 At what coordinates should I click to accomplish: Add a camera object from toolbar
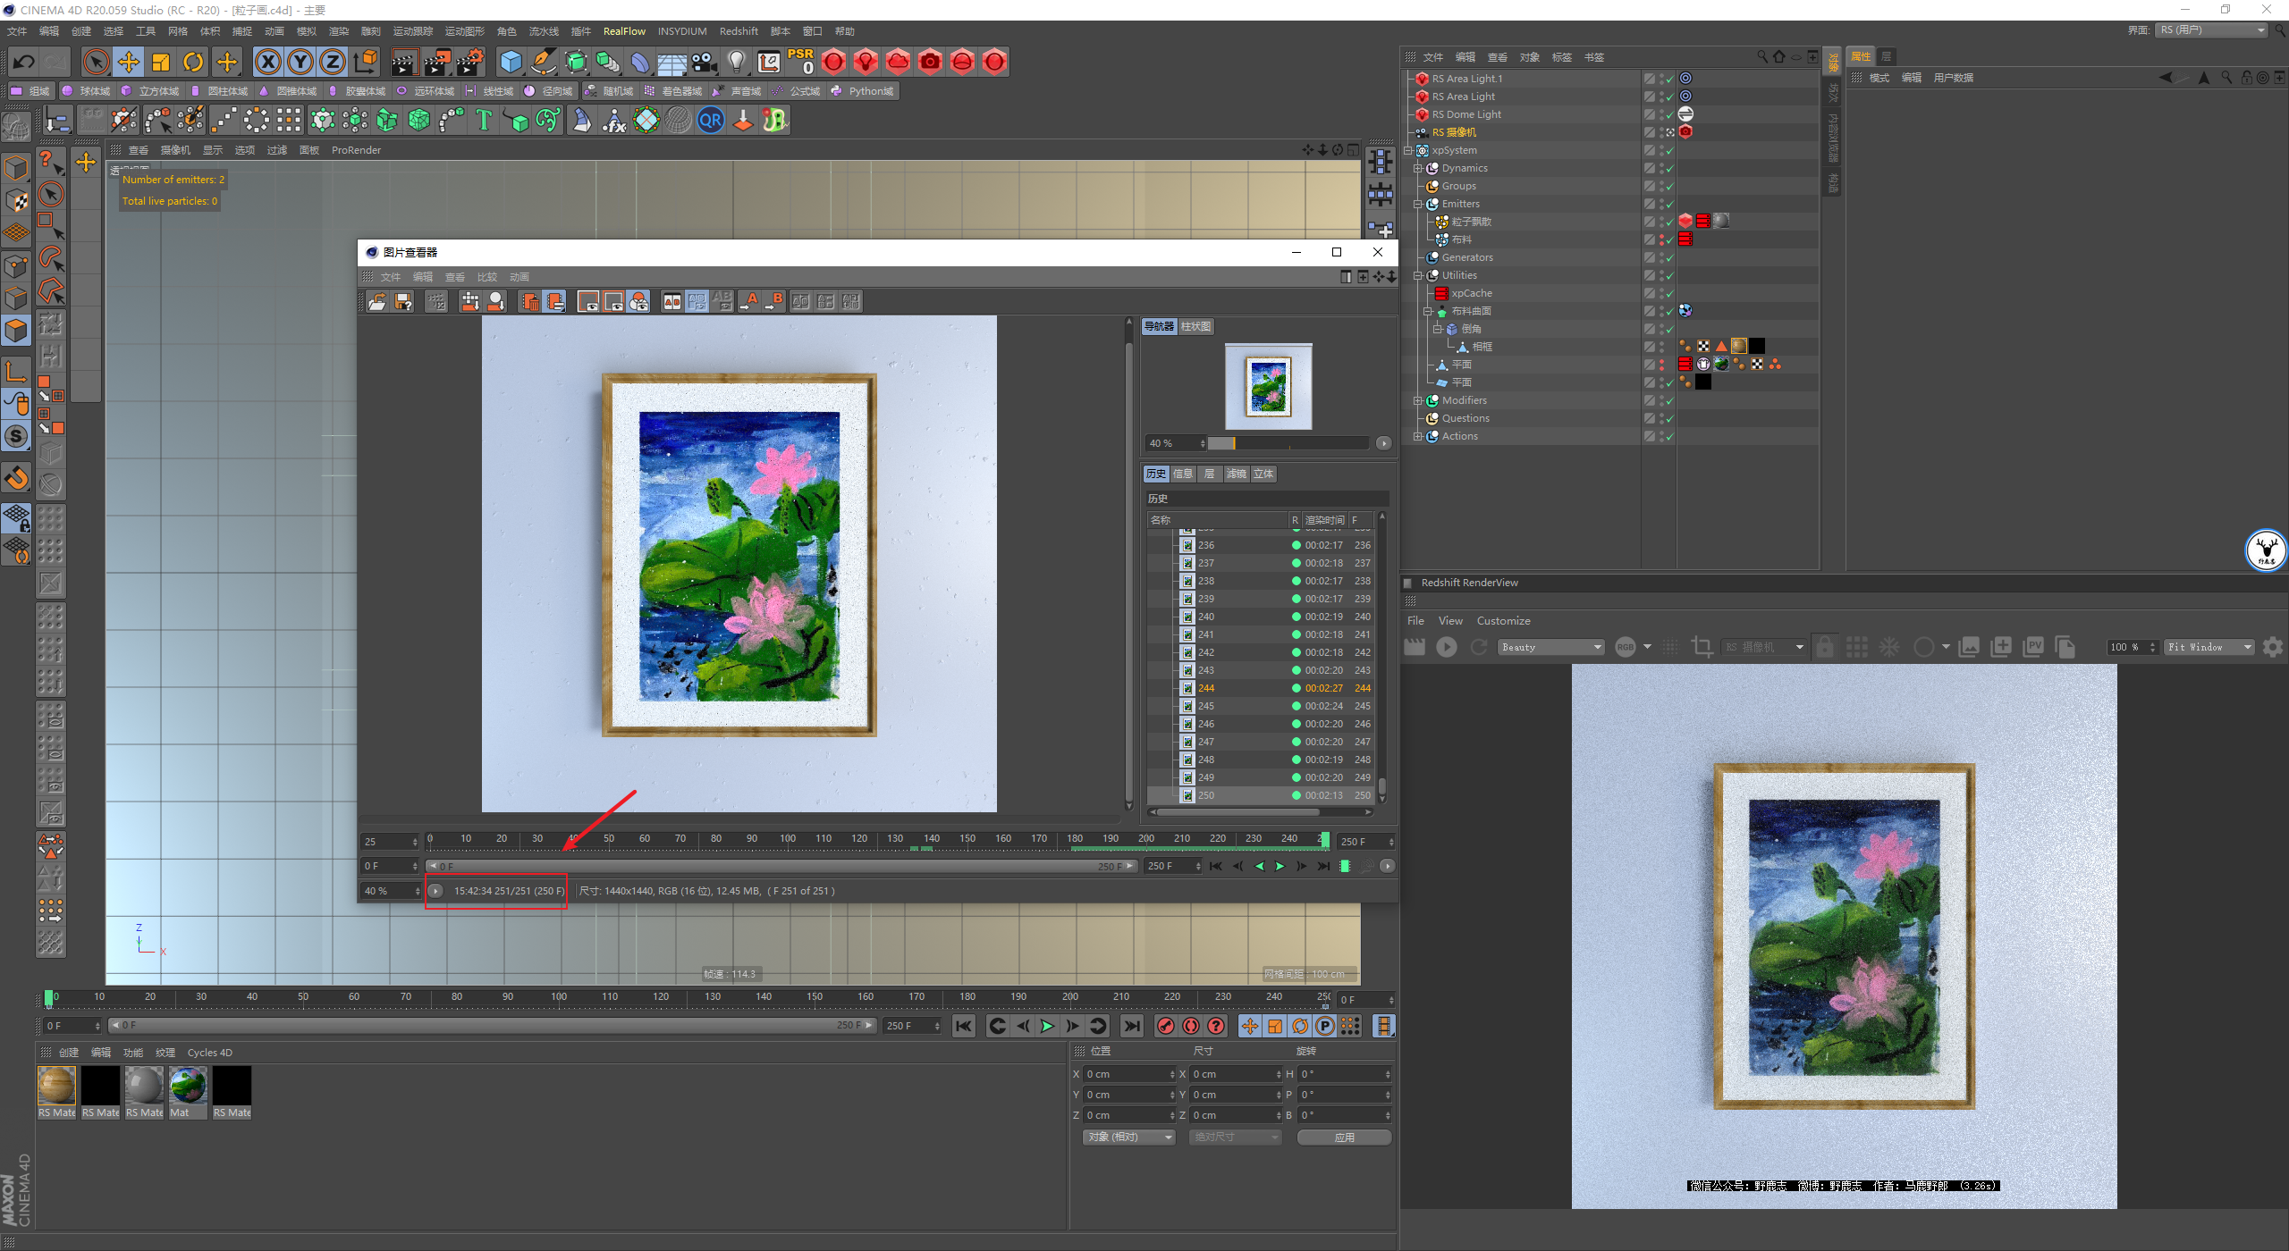[x=705, y=62]
